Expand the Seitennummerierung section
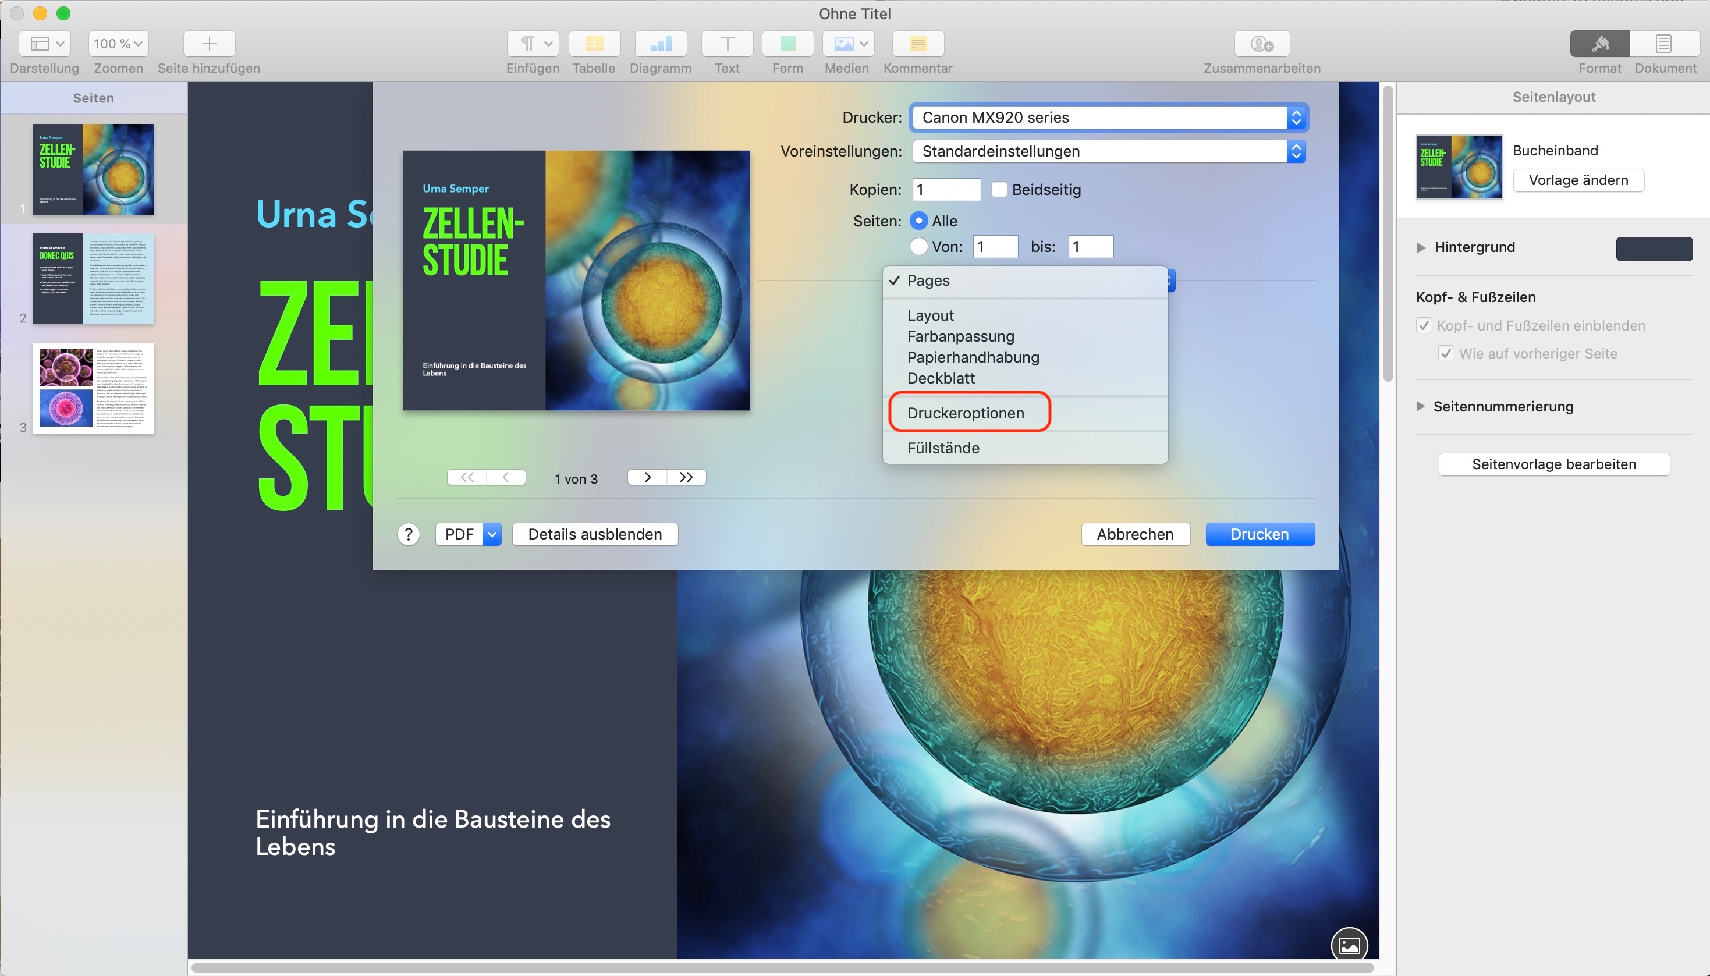Screen dimensions: 1710x976 [1420, 406]
